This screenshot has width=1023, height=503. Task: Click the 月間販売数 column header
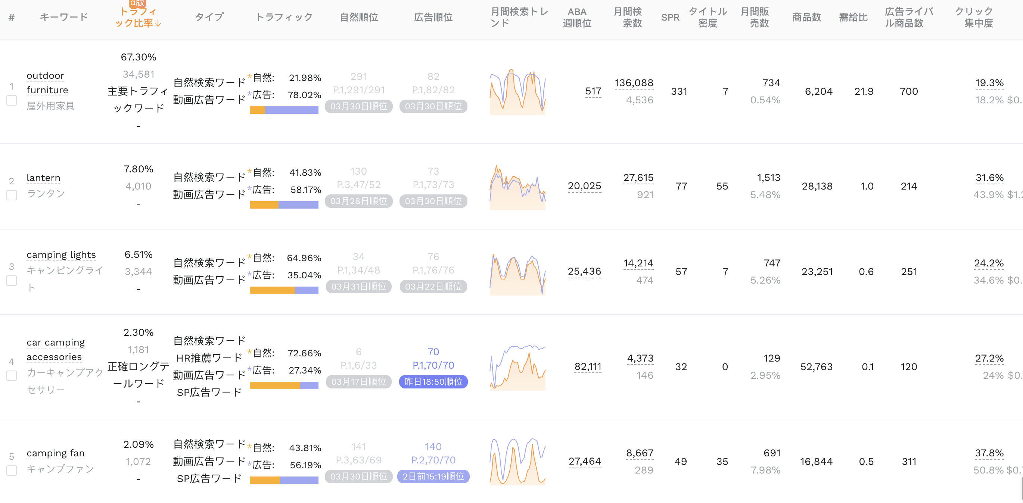coord(755,18)
